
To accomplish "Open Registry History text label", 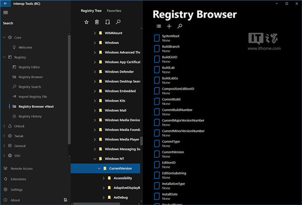I will [30, 117].
